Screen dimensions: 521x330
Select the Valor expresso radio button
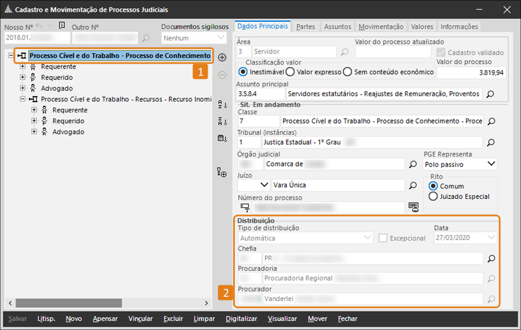(x=291, y=72)
